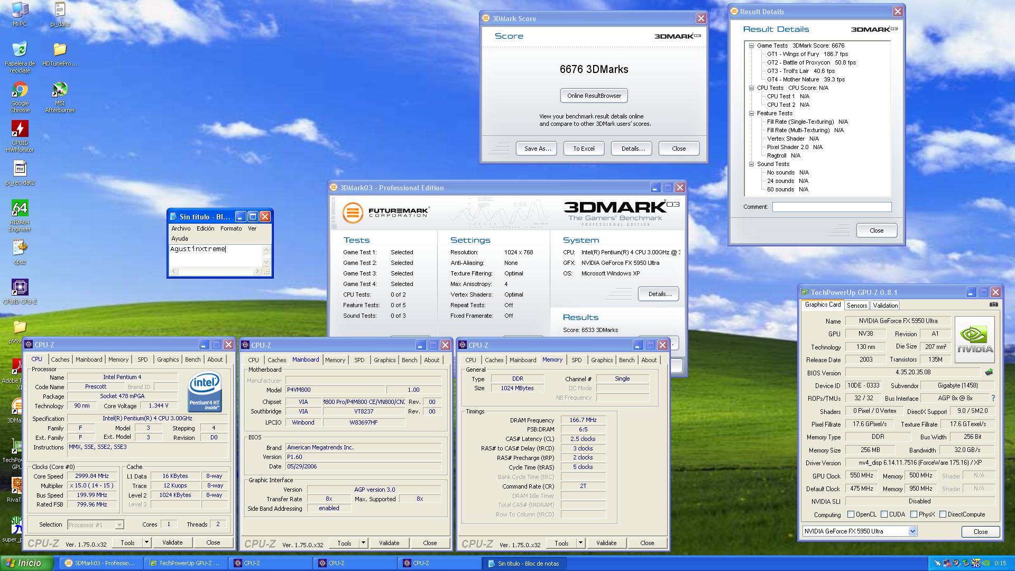
Task: Click the GPU-Z screenshot camera icon
Action: (993, 305)
